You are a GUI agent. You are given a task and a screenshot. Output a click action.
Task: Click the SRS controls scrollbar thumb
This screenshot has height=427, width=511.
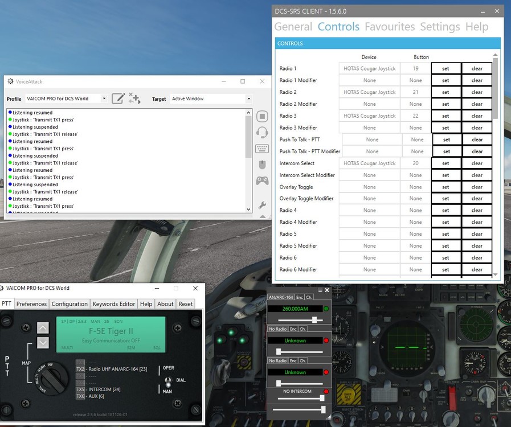pos(496,88)
